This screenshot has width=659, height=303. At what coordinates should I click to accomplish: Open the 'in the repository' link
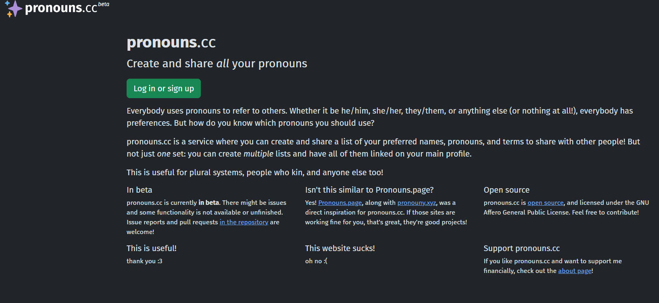click(x=244, y=222)
